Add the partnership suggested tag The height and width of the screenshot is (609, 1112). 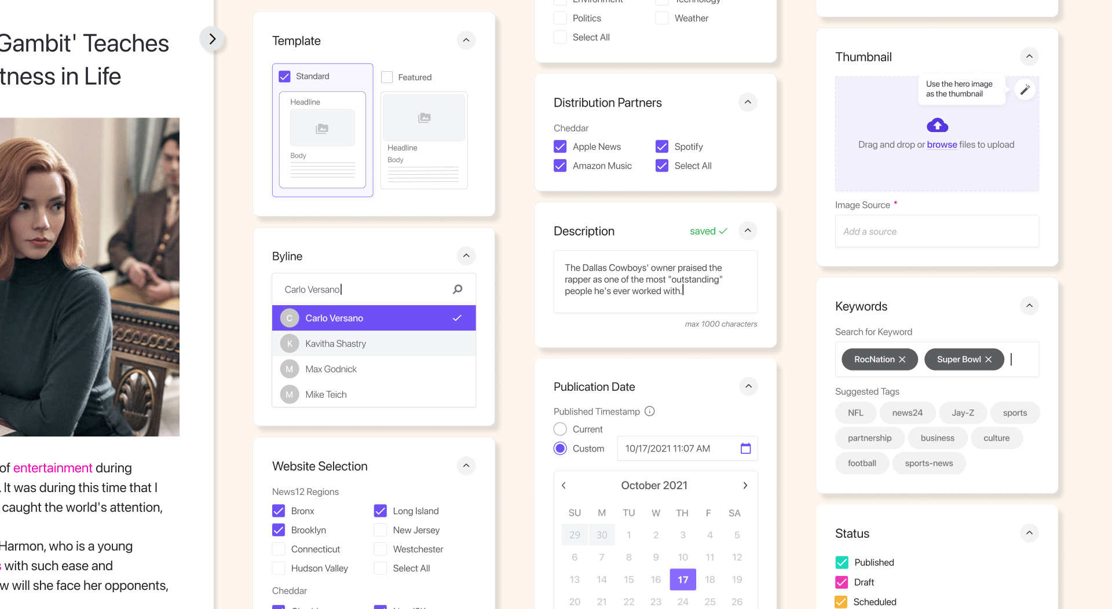869,438
